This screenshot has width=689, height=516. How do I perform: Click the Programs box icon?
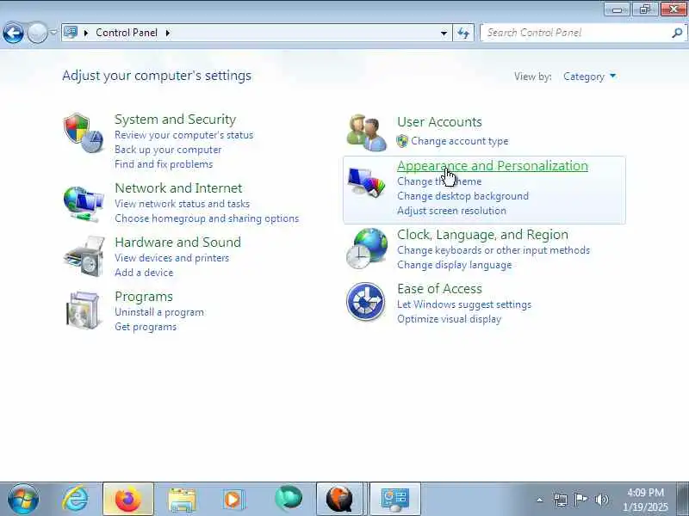coord(83,310)
